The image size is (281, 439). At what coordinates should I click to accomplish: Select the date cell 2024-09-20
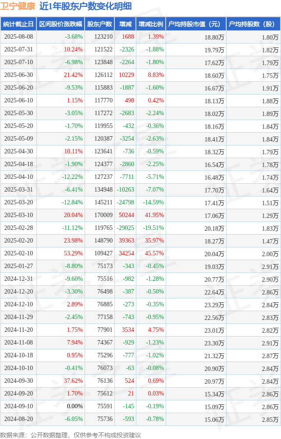18,393
